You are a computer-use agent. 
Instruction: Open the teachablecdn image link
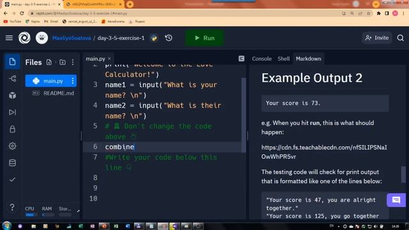point(324,152)
